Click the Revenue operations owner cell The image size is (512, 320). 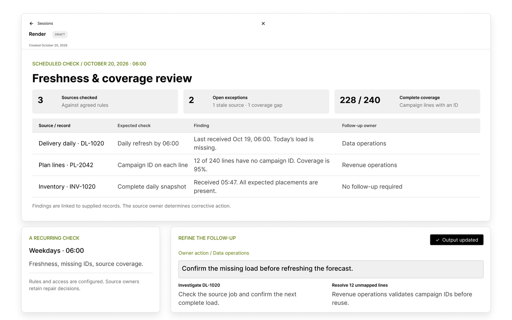[370, 165]
